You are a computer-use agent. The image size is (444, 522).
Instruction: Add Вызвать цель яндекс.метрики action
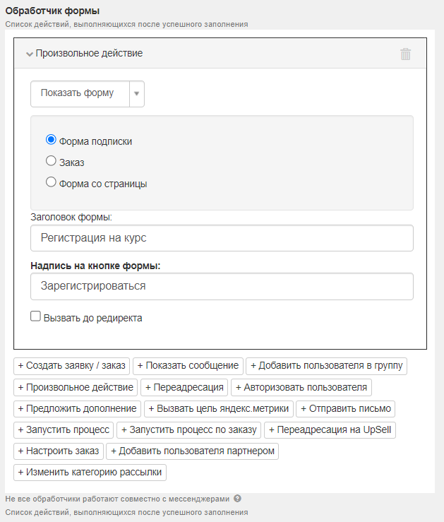click(219, 409)
